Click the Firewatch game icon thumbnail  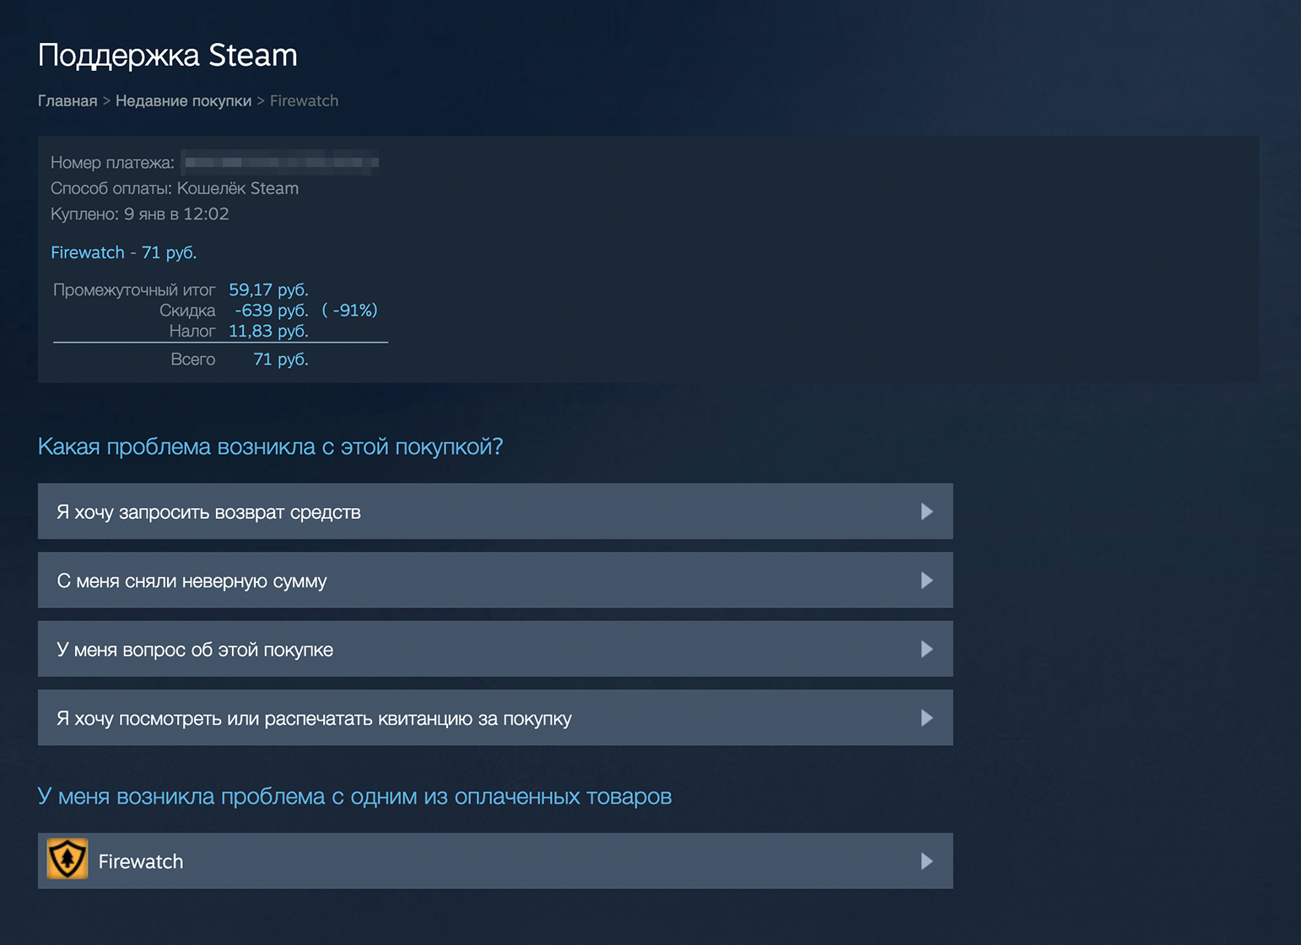coord(67,860)
